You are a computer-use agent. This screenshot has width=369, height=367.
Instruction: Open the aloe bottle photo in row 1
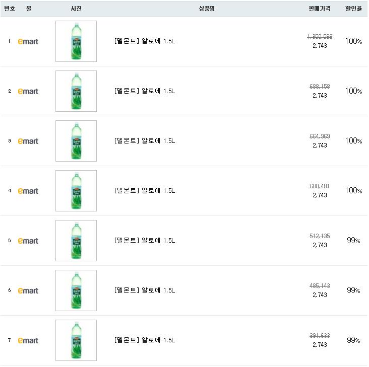[x=76, y=41]
